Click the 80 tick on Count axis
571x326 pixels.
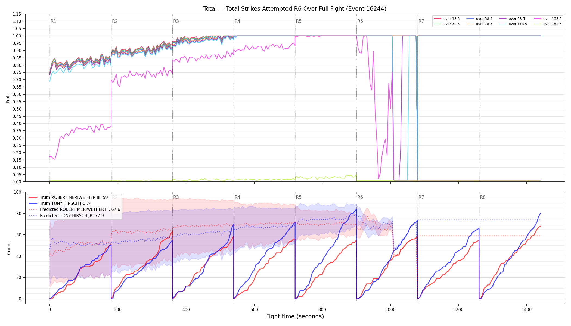click(19, 214)
